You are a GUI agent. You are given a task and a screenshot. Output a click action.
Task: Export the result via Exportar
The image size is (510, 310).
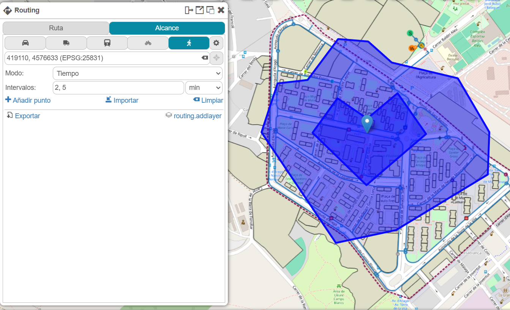(23, 116)
